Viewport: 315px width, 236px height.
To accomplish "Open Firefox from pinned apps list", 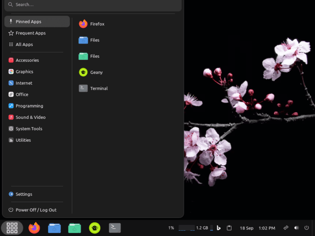I will [91, 24].
